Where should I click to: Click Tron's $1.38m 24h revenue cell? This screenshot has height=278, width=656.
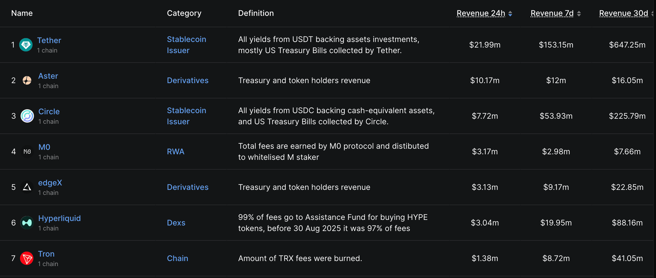click(x=485, y=258)
